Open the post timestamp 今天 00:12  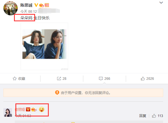click(x=29, y=12)
